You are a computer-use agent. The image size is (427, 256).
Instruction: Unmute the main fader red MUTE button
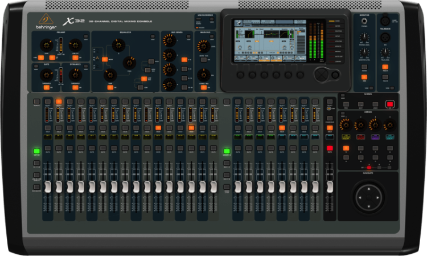point(330,148)
